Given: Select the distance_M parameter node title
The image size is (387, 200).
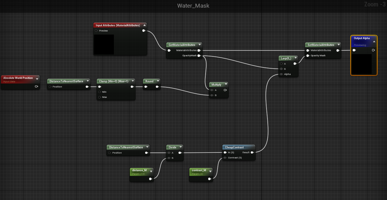Looking at the screenshot, I should [139, 170].
